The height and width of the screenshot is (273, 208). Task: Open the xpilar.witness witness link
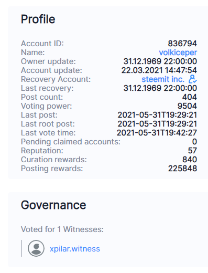click(x=75, y=249)
